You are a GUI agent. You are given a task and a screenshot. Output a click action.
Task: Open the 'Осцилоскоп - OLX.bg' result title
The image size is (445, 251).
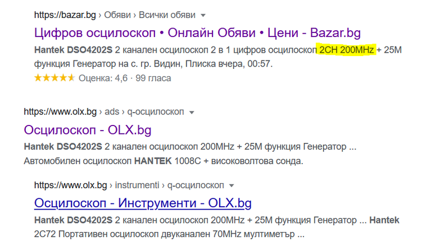(87, 130)
